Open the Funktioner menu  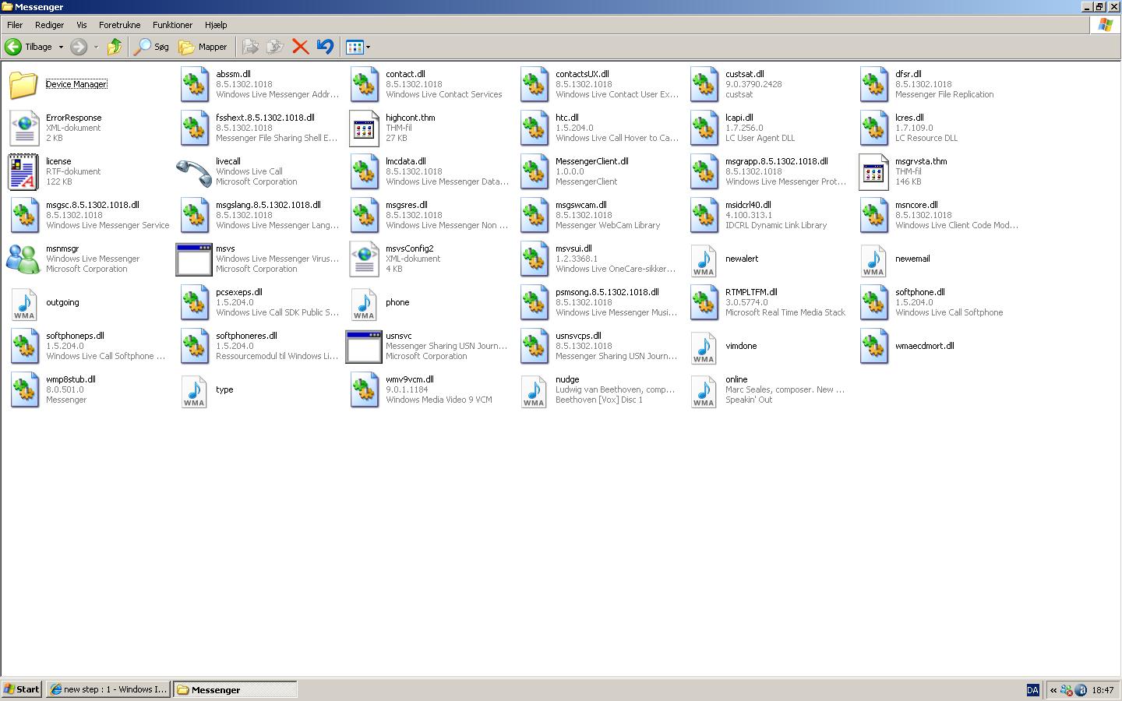point(172,25)
